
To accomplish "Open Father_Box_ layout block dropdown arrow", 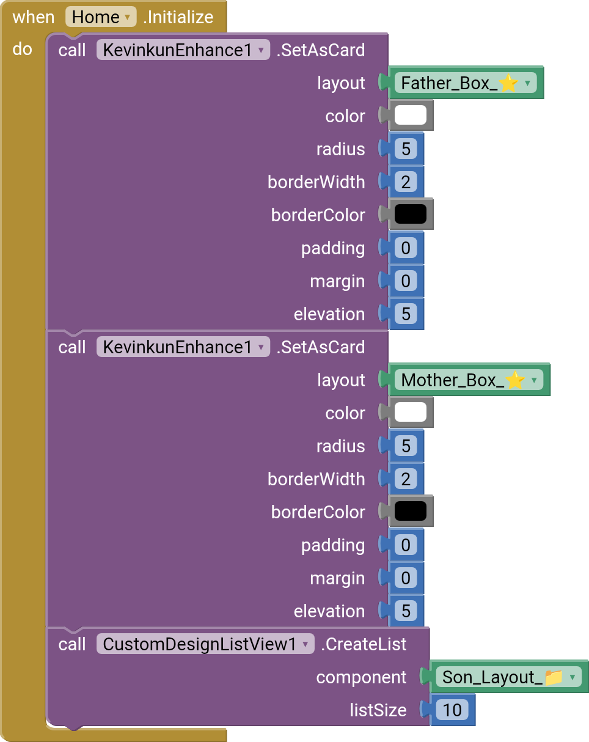I will click(527, 83).
